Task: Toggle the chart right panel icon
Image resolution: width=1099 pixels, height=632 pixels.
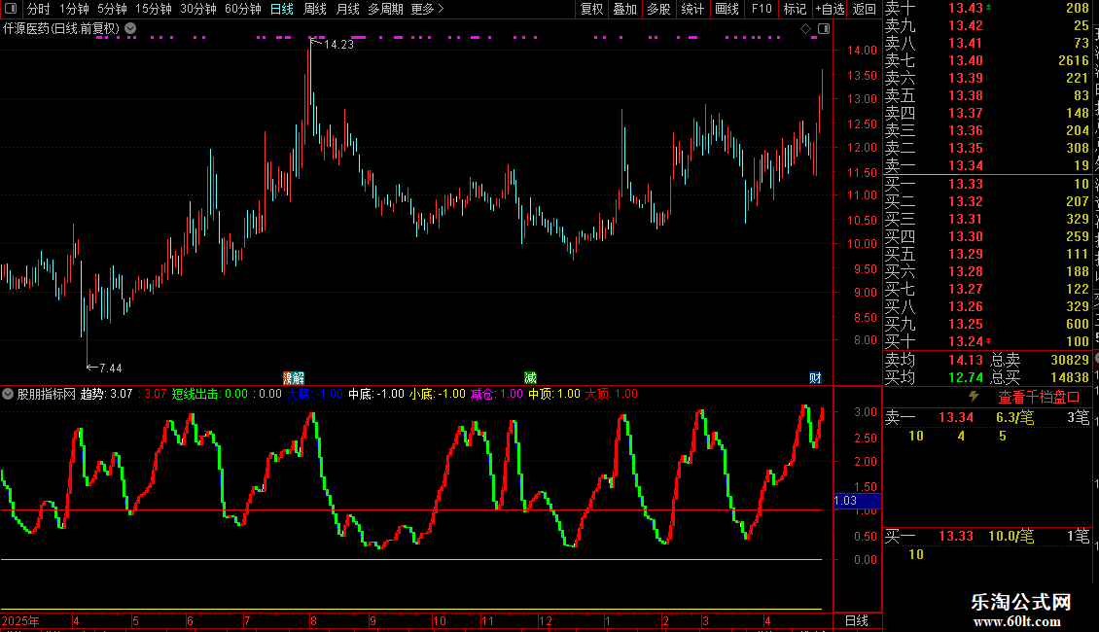Action: [x=824, y=28]
